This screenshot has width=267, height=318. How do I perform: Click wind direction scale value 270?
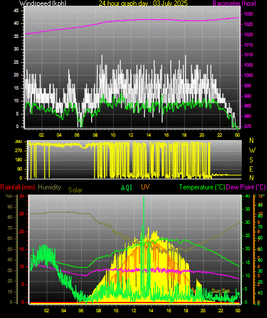click(18, 151)
